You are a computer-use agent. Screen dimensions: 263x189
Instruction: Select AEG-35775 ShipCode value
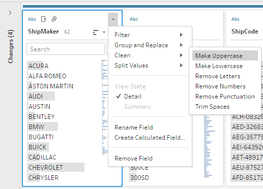click(x=247, y=137)
